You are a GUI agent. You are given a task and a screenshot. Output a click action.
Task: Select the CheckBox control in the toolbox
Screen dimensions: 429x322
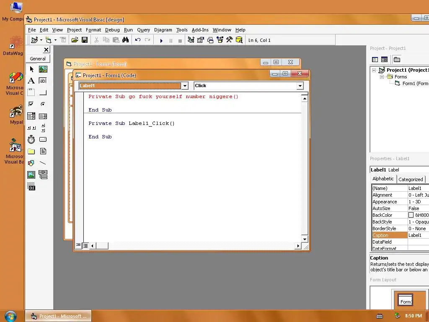coord(31,104)
